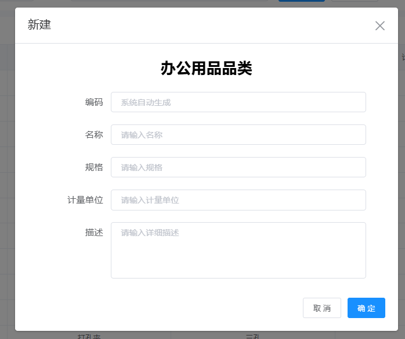This screenshot has height=339, width=405.
Task: Click the 计量单位 label text
Action: click(85, 200)
